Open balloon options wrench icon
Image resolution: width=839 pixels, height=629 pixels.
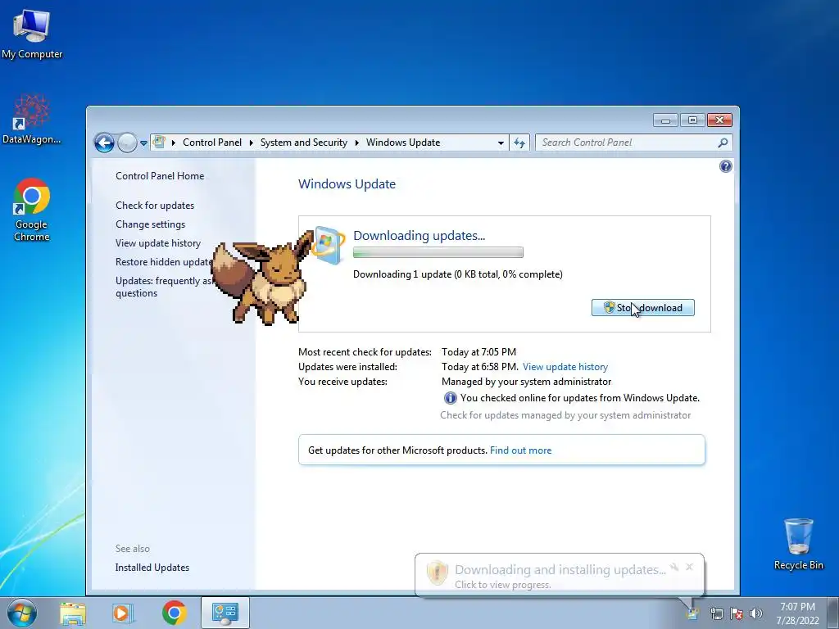click(674, 567)
